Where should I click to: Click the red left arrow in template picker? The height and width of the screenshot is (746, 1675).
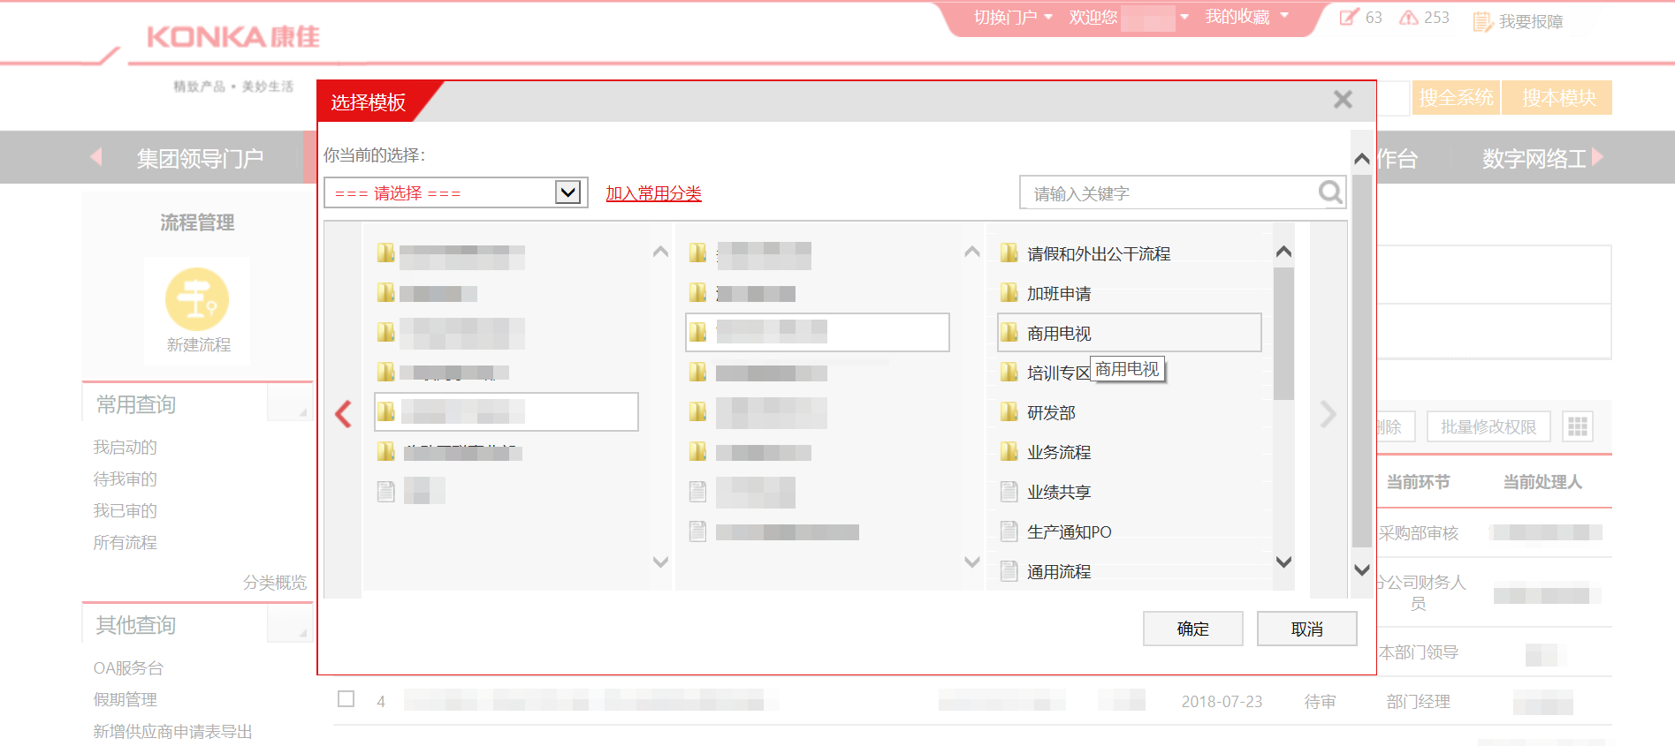[344, 414]
